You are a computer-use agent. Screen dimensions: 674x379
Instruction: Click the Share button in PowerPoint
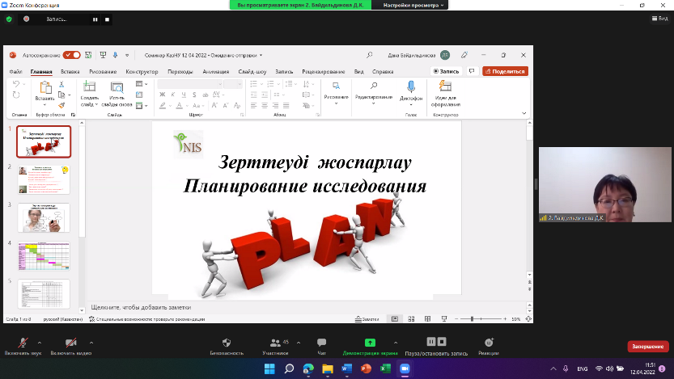(505, 71)
